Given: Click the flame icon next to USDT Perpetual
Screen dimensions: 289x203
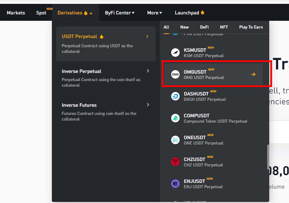Looking at the screenshot, I should coord(102,37).
